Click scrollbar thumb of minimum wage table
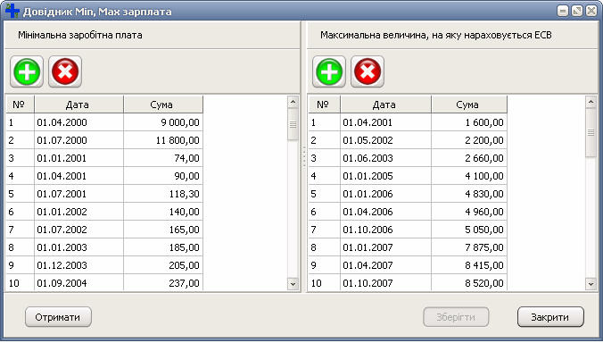 293,124
